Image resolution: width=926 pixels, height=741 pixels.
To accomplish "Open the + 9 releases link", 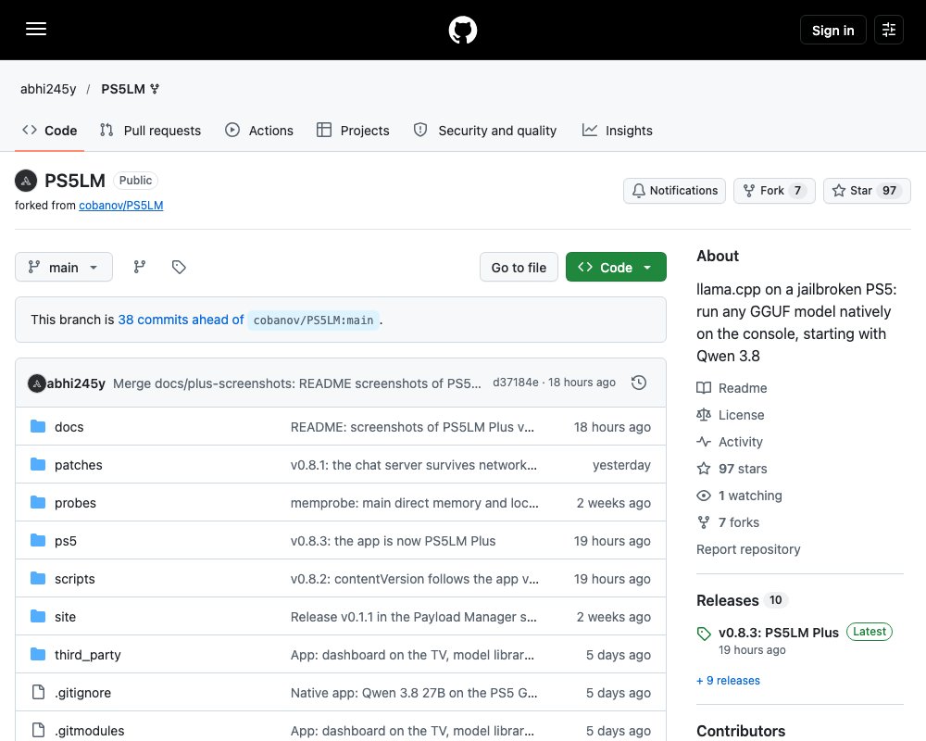I will (728, 680).
